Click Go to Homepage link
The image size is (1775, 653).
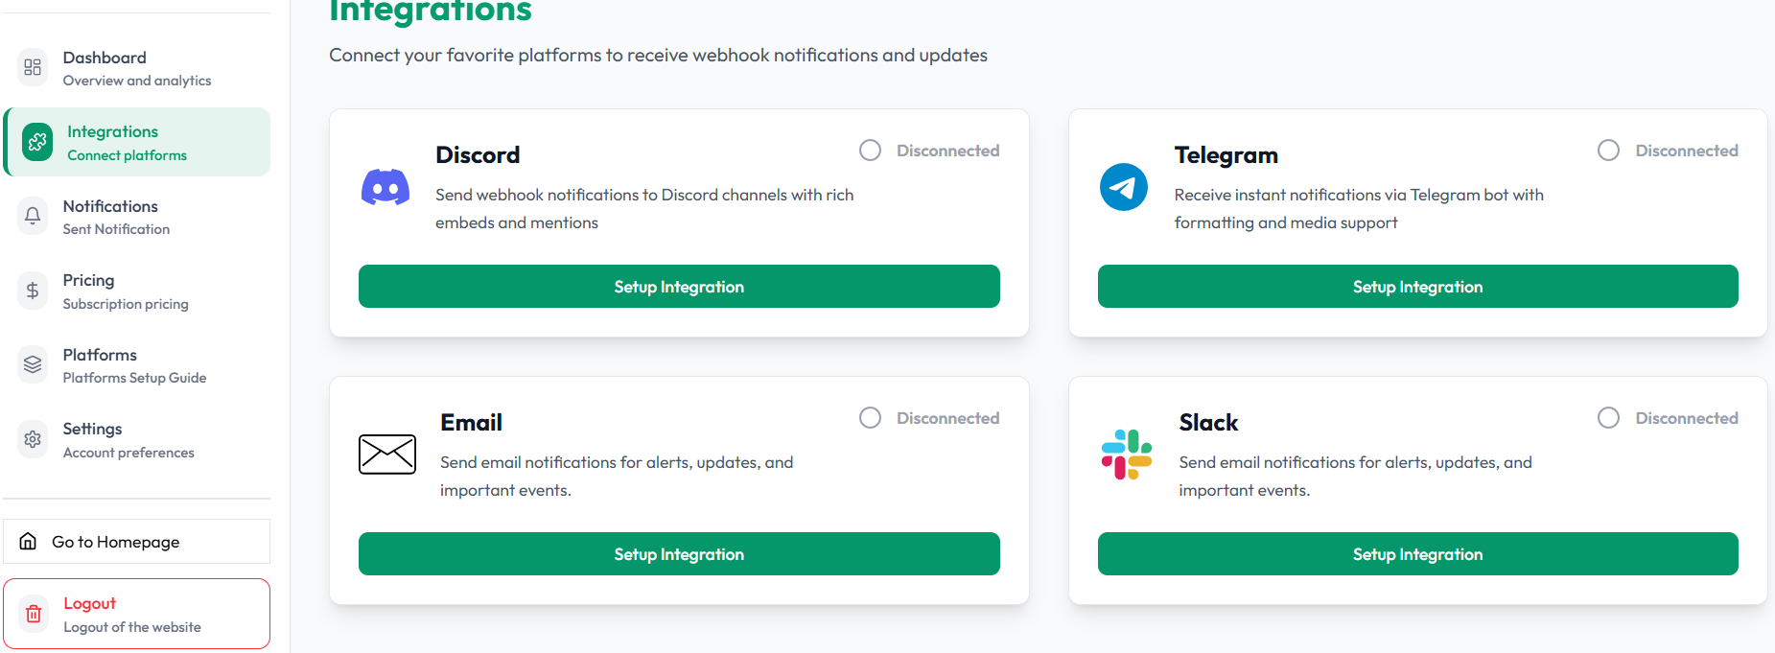coord(136,542)
